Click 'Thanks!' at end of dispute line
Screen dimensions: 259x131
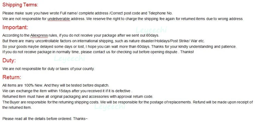click(x=187, y=52)
